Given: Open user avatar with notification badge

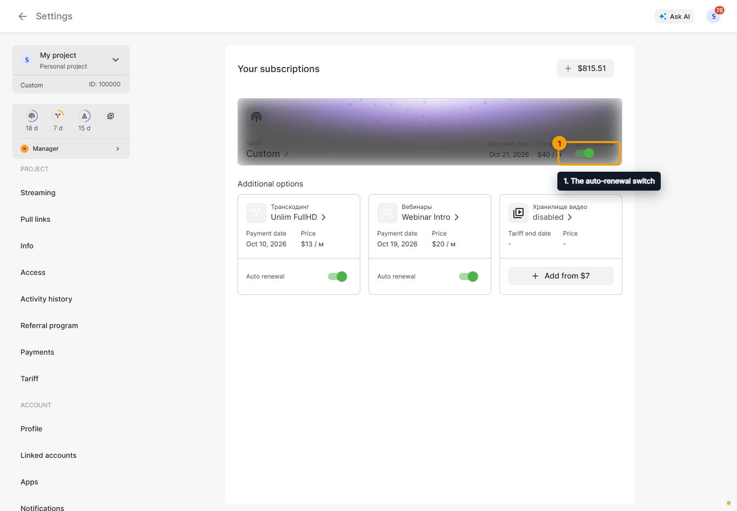Looking at the screenshot, I should (x=713, y=16).
